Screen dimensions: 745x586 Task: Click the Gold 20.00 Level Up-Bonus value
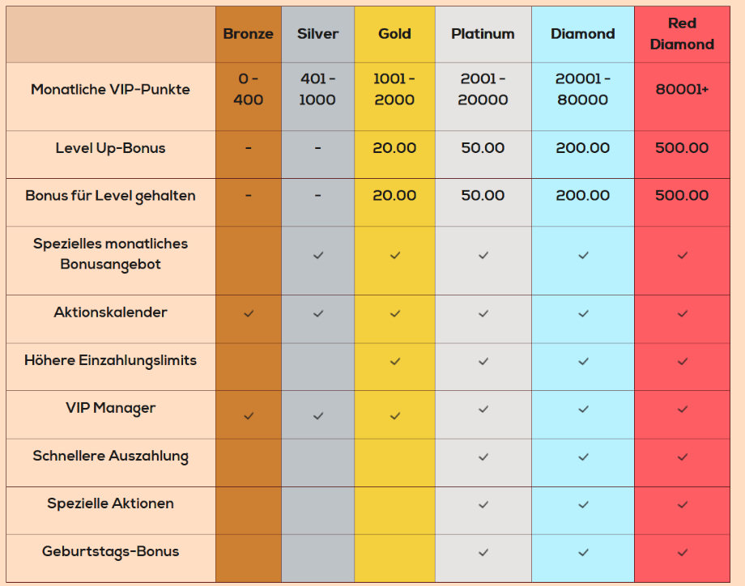(394, 147)
